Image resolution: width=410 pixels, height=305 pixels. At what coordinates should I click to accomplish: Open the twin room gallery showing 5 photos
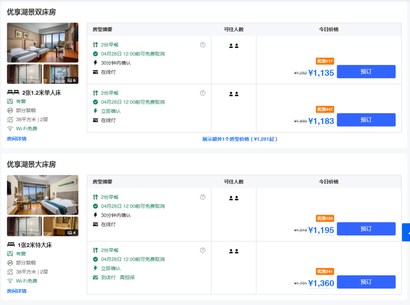coord(61,74)
